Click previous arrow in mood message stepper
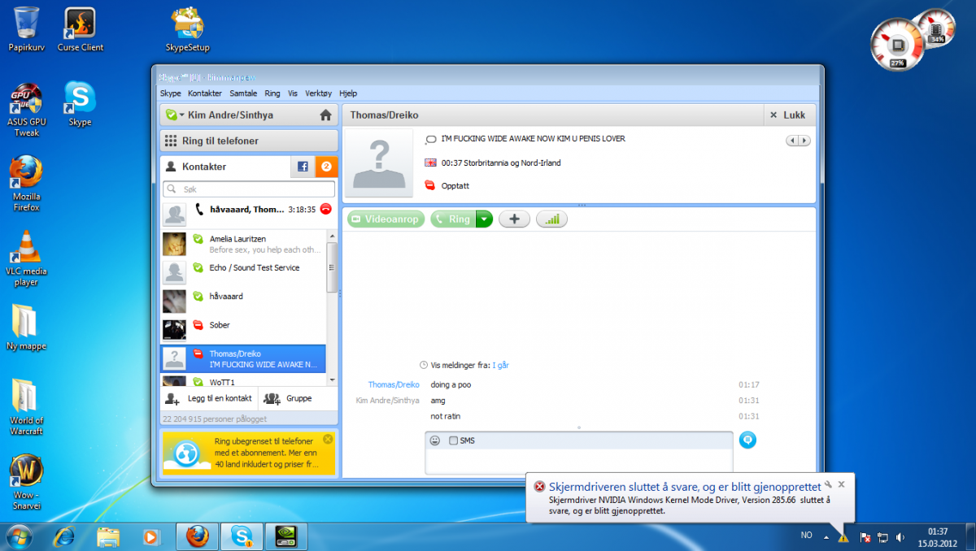 792,141
